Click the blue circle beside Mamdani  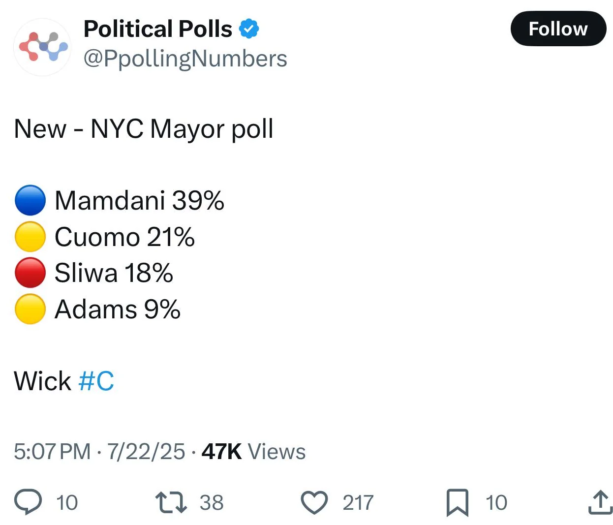pos(31,200)
